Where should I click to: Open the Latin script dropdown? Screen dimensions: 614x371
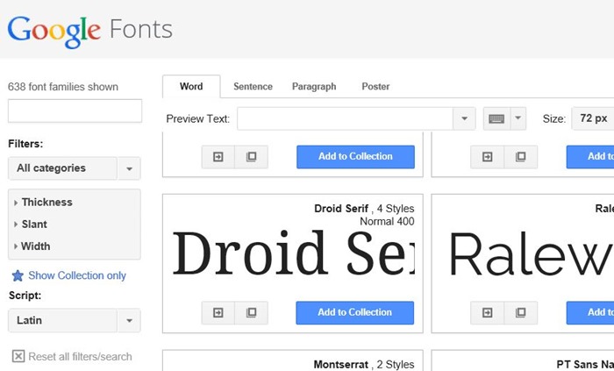74,320
